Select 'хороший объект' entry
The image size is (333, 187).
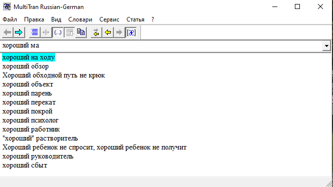click(28, 84)
